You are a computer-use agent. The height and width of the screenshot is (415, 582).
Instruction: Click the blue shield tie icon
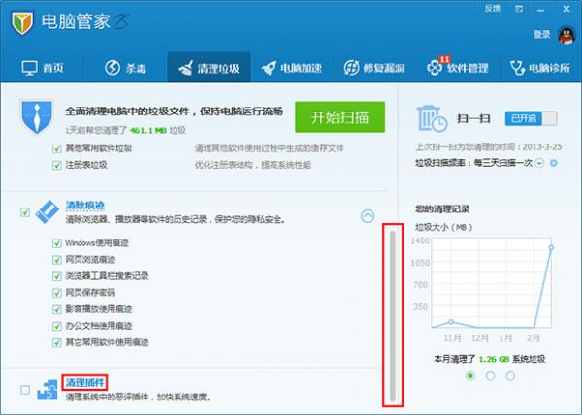pos(37,116)
